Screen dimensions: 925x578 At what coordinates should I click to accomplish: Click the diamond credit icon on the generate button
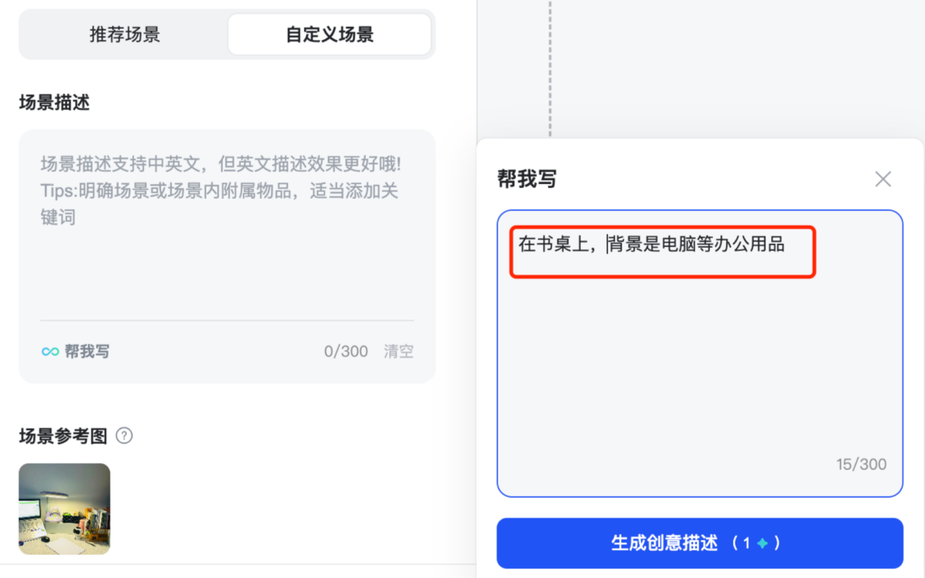(762, 543)
